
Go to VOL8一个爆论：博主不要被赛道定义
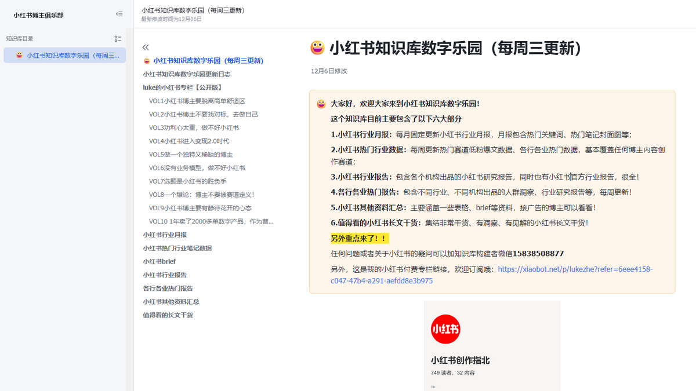tap(202, 195)
